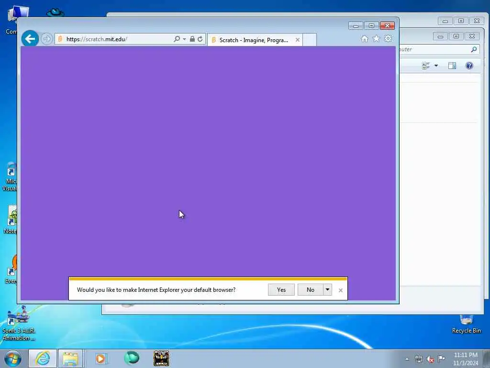Expand the dropdown arrow beside No
Screen dimensions: 490x368
click(327, 290)
